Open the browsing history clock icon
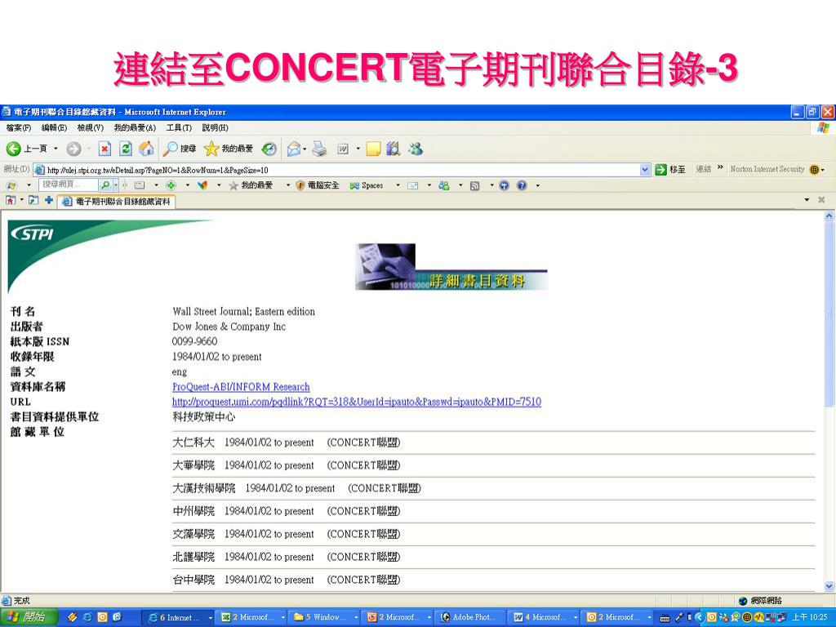 point(269,149)
